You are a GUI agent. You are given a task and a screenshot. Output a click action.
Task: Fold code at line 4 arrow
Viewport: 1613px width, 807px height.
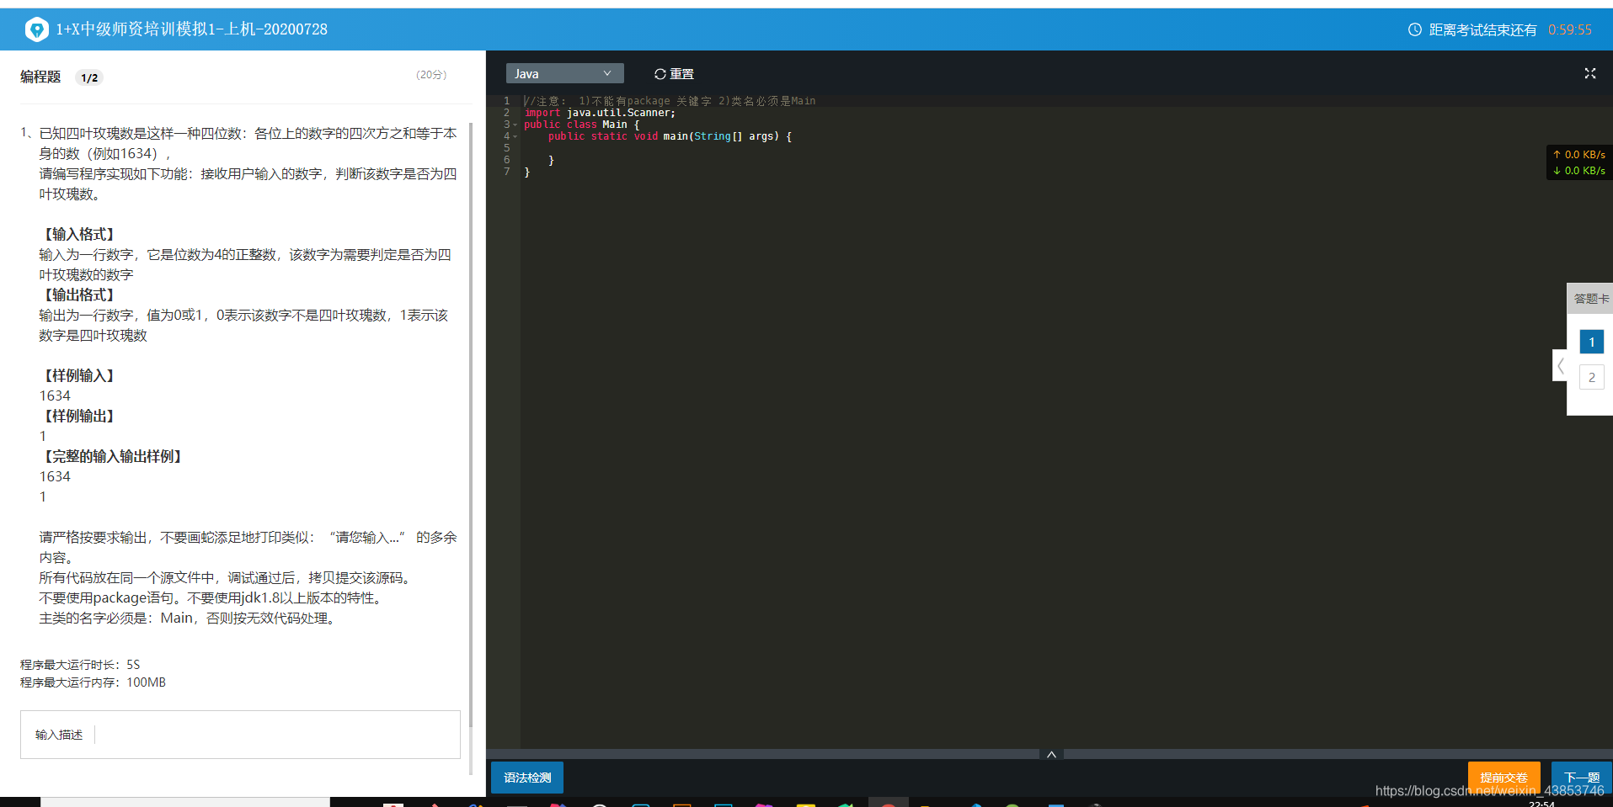tap(515, 136)
